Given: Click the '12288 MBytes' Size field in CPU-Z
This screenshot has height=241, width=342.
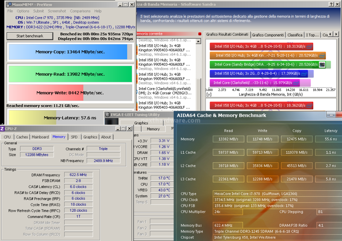Looking at the screenshot, I should tap(37, 155).
